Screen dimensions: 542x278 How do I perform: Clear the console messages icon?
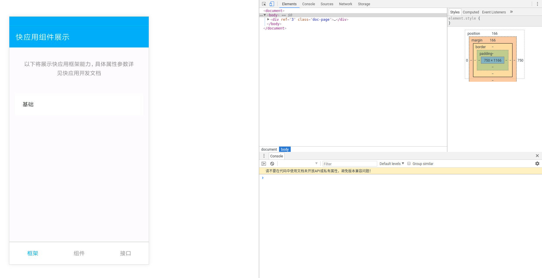tap(272, 164)
